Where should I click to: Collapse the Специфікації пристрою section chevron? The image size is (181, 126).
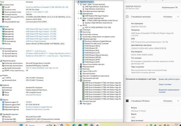pos(178,17)
